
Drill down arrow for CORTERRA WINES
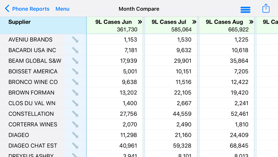(x=75, y=124)
